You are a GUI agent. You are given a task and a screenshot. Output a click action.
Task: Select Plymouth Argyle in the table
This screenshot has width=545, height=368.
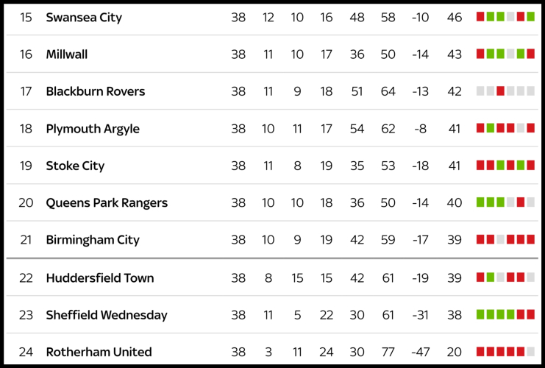93,129
